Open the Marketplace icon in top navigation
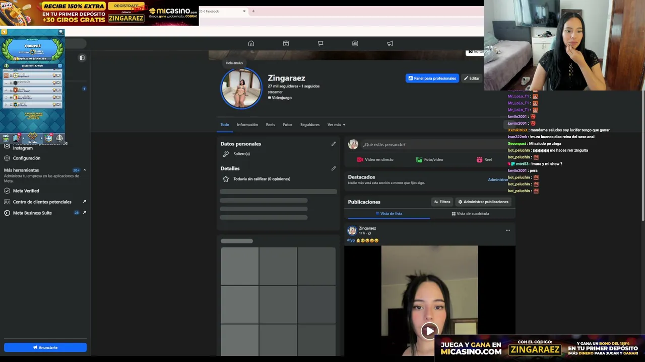Viewport: 645px width, 362px height. (x=355, y=43)
